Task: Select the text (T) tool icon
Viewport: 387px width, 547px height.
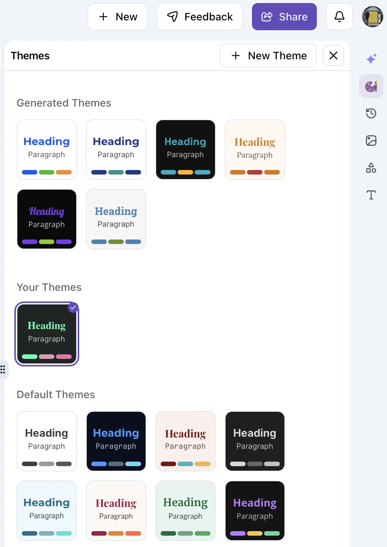Action: tap(371, 195)
